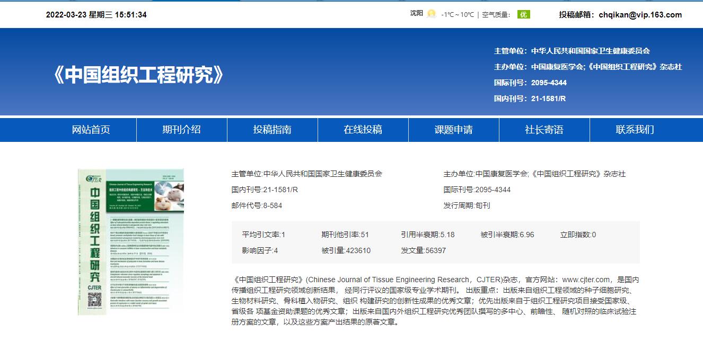Click 社长寄语 in the navigation bar
The width and height of the screenshot is (703, 351).
point(544,130)
